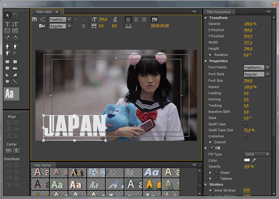This screenshot has width=279, height=199.
Task: Select the Vertical Area Type tool
Action: coord(15,31)
